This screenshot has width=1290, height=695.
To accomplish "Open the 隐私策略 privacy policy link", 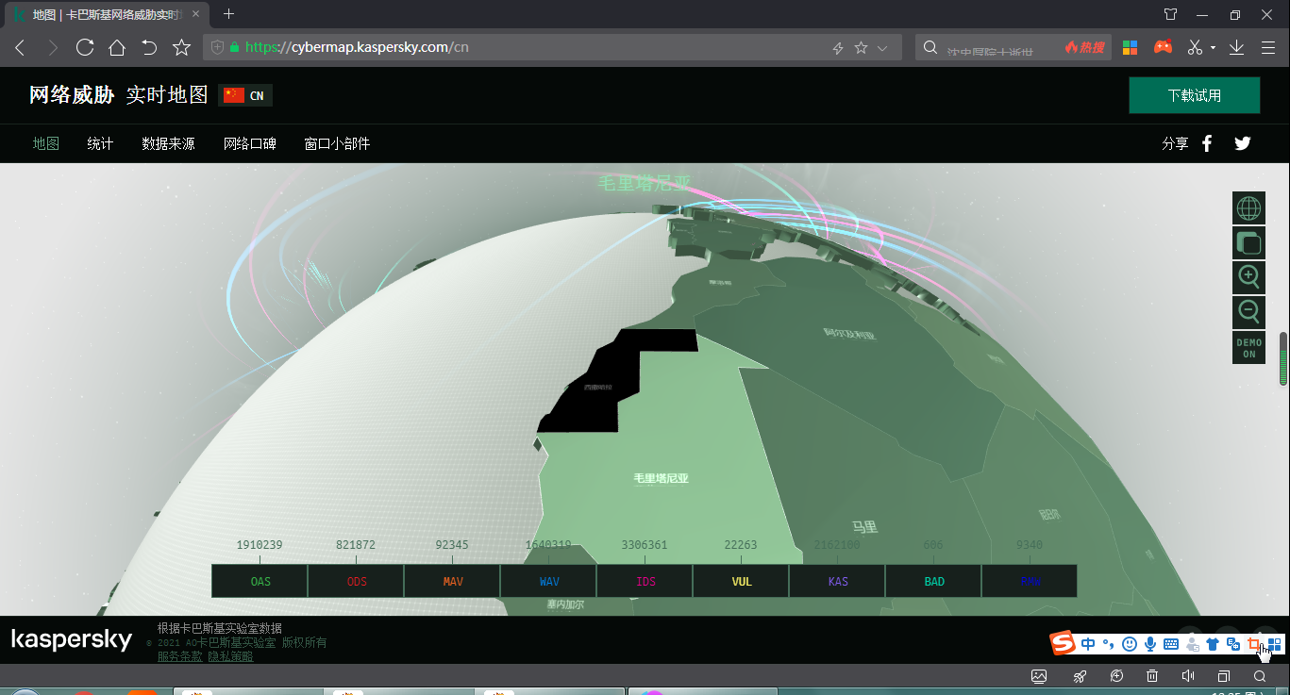I will [x=230, y=656].
